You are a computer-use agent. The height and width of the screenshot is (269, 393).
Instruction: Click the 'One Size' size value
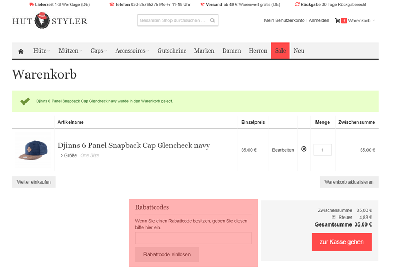tap(90, 155)
